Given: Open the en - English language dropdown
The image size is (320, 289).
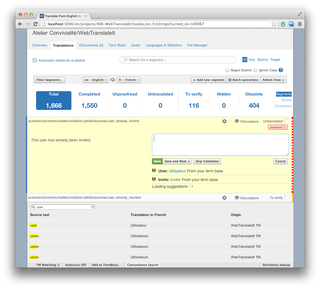Looking at the screenshot, I should pyautogui.click(x=96, y=80).
